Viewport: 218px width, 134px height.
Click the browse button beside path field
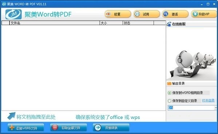[x=216, y=108]
